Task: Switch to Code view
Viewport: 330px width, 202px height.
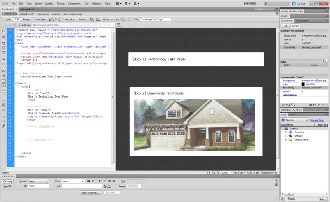Action: click(8, 19)
